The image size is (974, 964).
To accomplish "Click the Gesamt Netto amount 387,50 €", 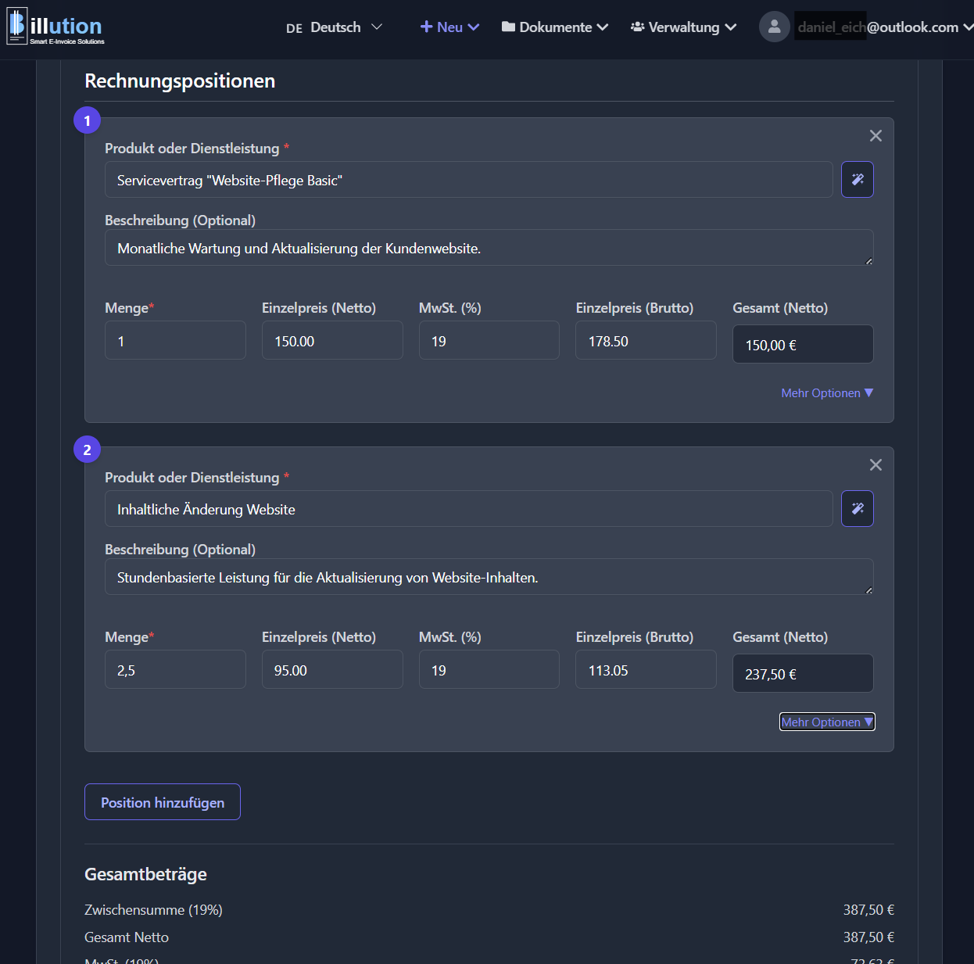I will point(868,937).
